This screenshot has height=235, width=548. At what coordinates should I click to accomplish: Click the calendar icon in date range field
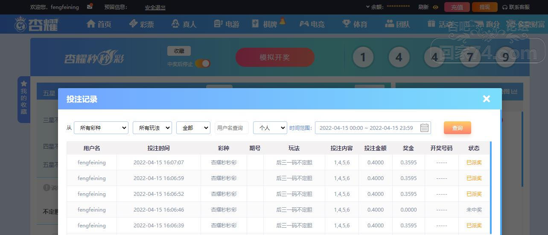click(x=424, y=128)
